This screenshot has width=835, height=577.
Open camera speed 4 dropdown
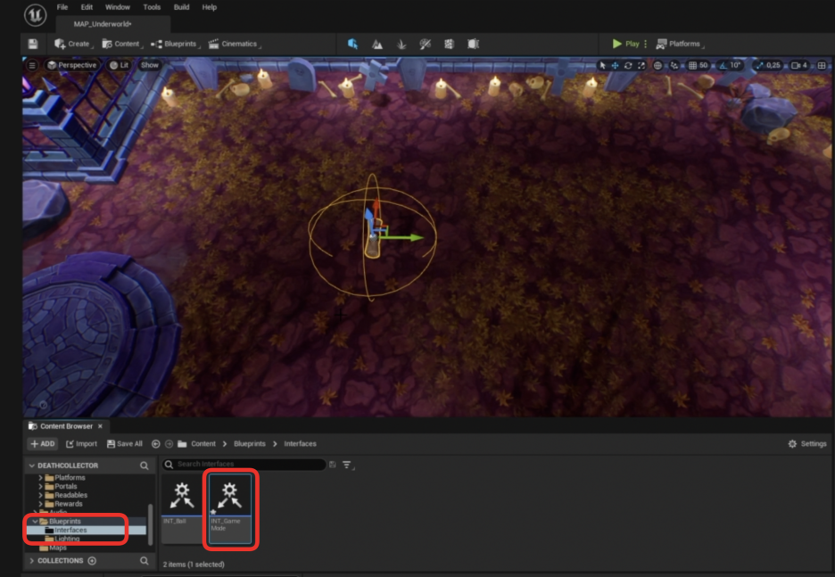(799, 65)
